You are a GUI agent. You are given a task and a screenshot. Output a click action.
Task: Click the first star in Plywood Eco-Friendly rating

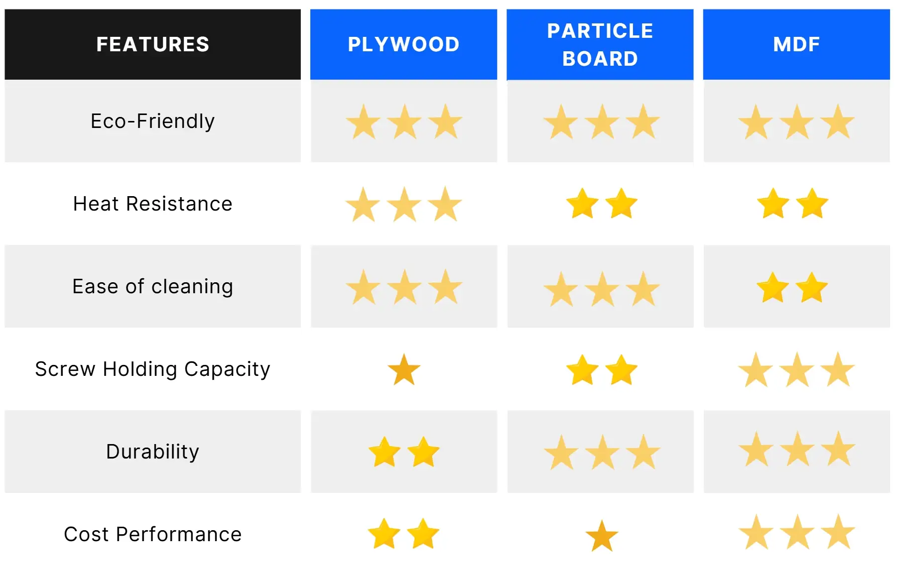363,121
